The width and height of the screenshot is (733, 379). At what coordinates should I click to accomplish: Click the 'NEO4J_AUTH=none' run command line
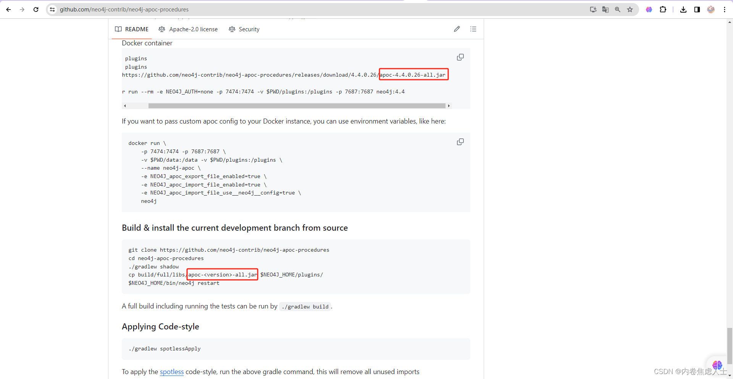pyautogui.click(x=263, y=92)
